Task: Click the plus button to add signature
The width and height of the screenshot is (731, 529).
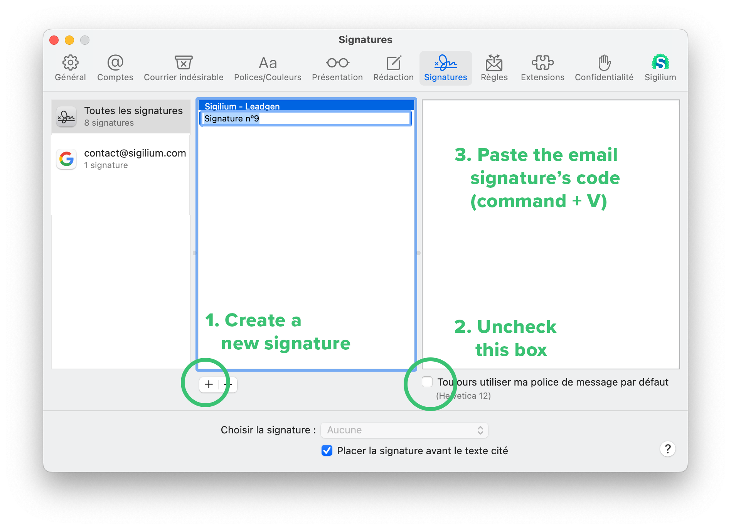Action: (209, 384)
